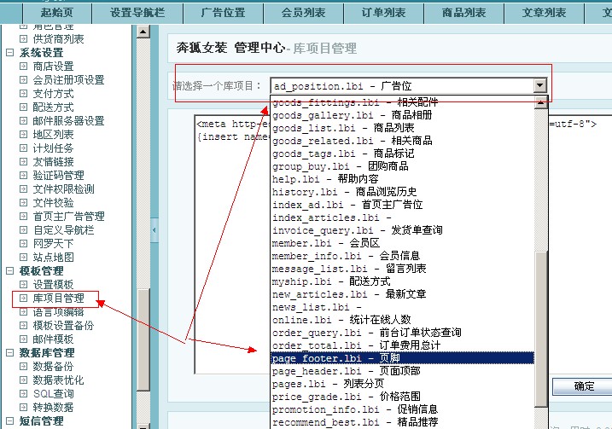Click the 确定 button
The image size is (612, 429).
click(583, 386)
